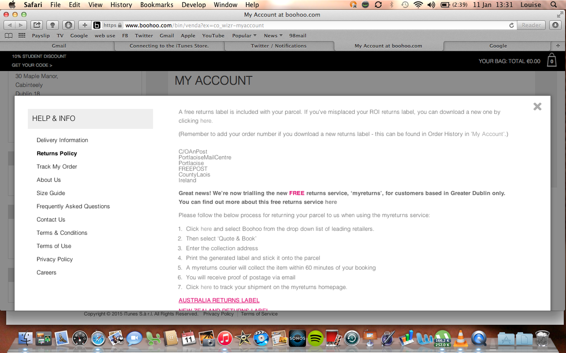
Task: Click 'My Account' link in returns note
Action: 488,134
